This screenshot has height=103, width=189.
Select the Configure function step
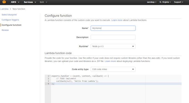point(11,25)
